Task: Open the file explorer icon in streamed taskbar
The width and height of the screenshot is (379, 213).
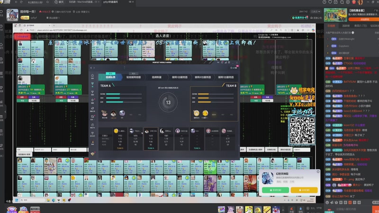Action: pos(48,200)
